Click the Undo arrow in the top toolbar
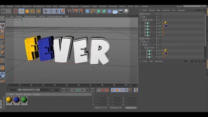Screen dimensions: 208x117 pyautogui.click(x=4, y=11)
